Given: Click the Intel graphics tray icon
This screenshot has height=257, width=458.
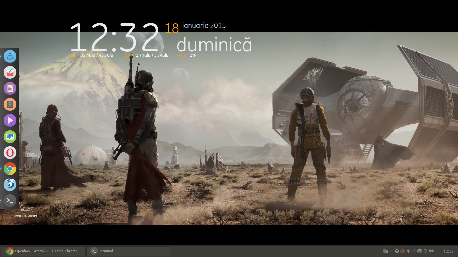Looking at the screenshot, I should tap(414, 251).
